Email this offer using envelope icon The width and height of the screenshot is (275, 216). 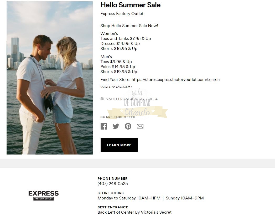coord(140,126)
